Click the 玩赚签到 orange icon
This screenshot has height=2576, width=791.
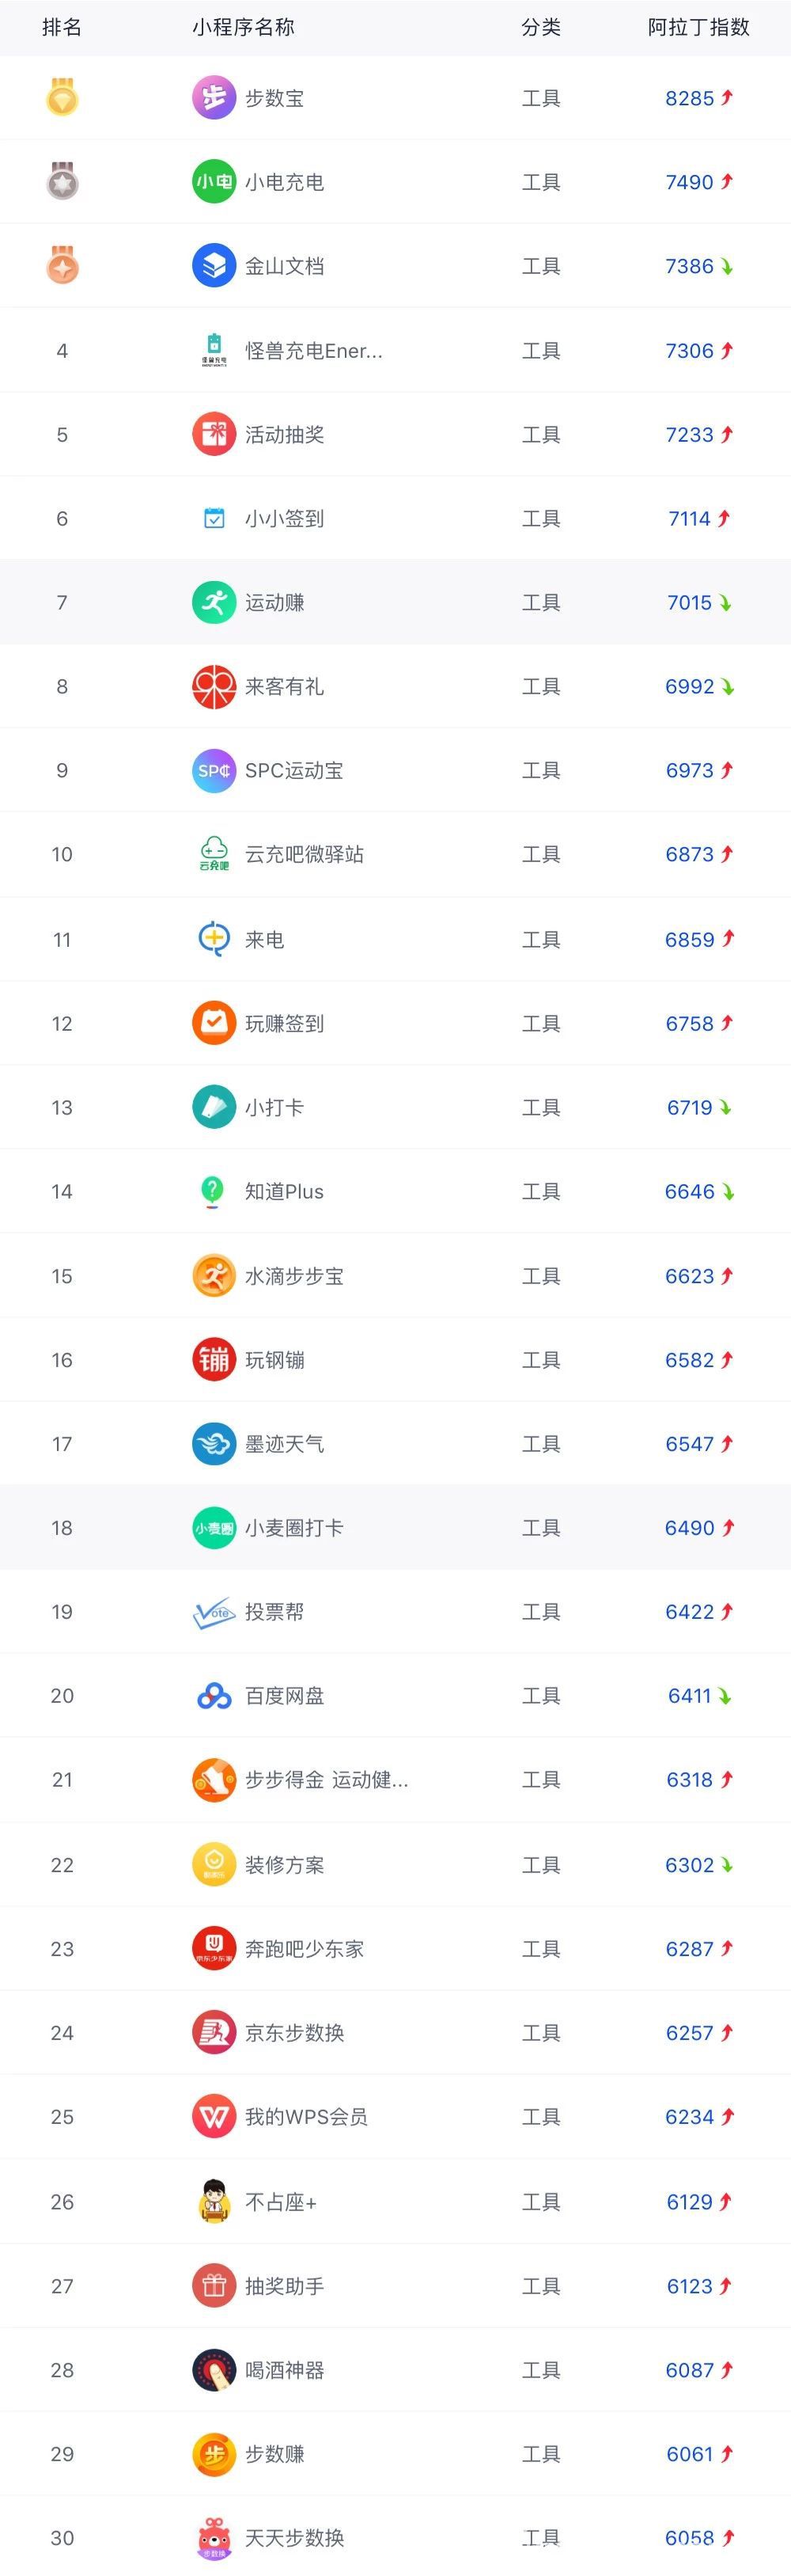[214, 1024]
